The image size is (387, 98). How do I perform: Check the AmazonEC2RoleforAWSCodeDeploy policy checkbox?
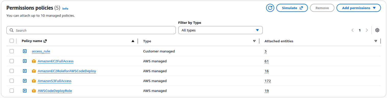click(11, 71)
